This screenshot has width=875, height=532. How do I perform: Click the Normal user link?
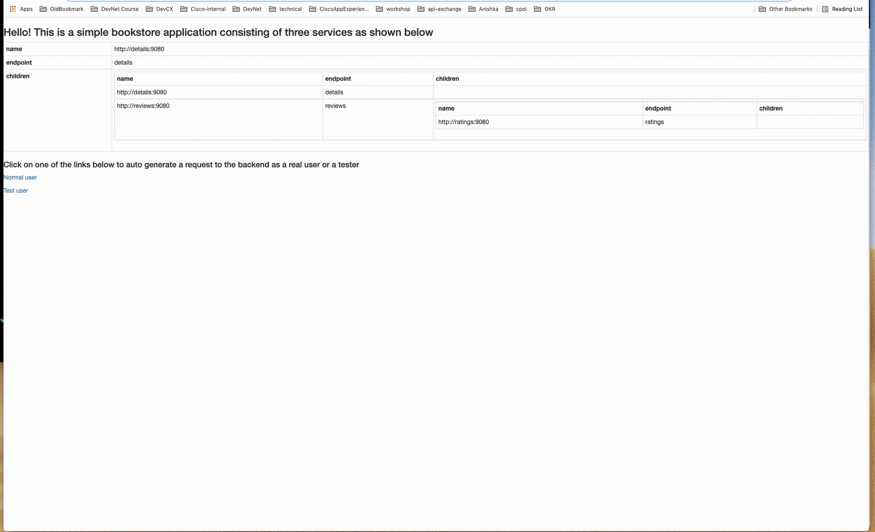pyautogui.click(x=20, y=177)
